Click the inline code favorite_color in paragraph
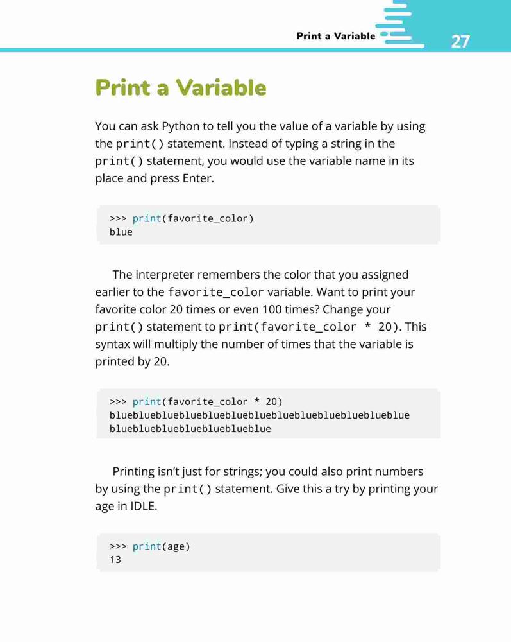Viewport: 511px width, 642px height. point(216,292)
